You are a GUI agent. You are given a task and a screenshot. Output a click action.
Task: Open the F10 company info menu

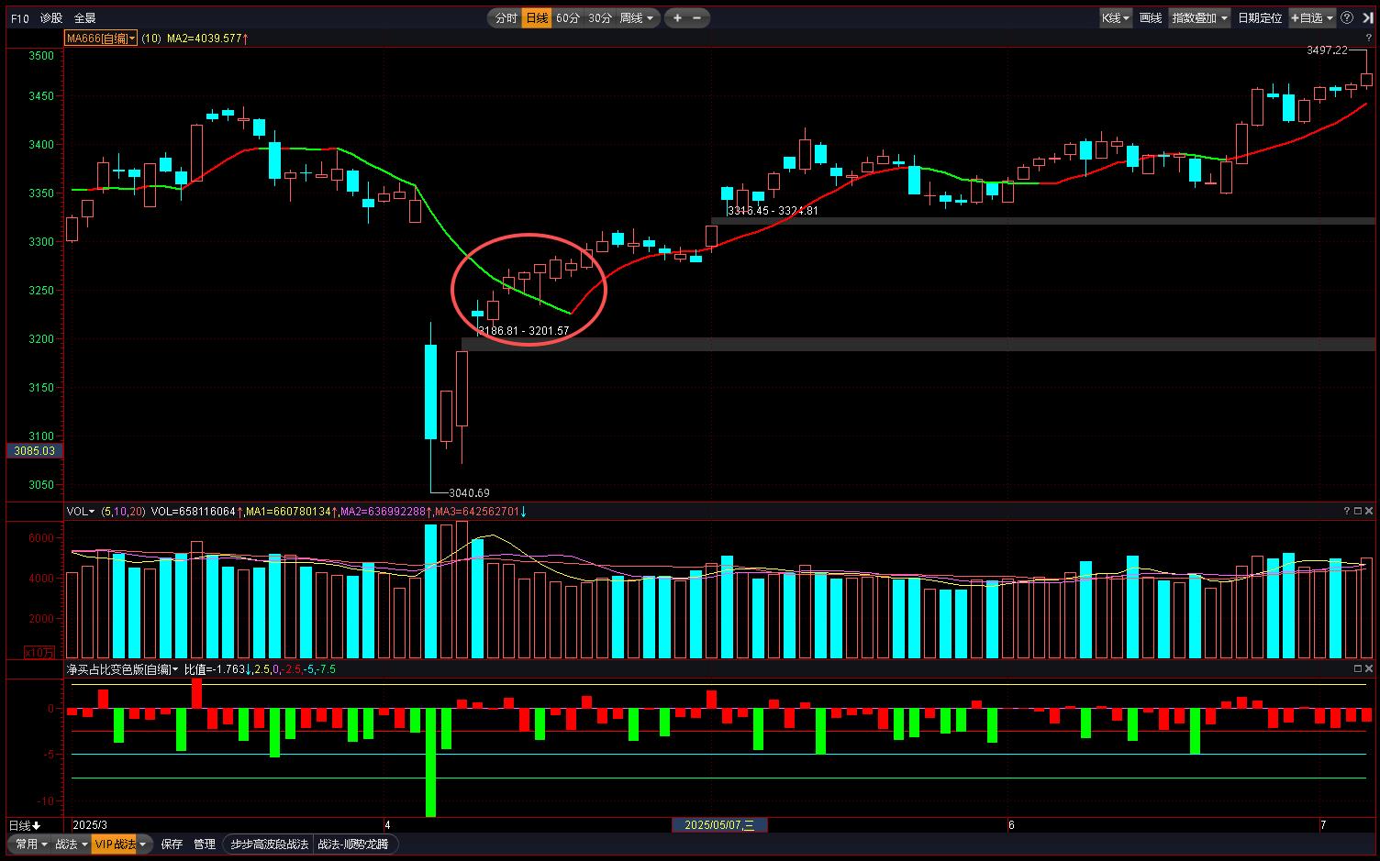[x=20, y=18]
